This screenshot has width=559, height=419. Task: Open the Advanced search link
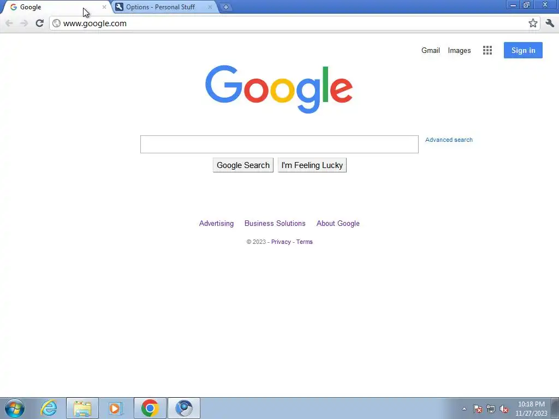(x=449, y=140)
